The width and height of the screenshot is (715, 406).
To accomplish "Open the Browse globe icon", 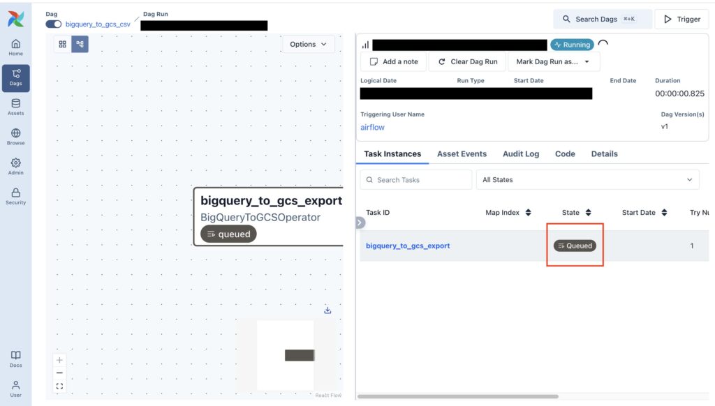I will tap(15, 137).
